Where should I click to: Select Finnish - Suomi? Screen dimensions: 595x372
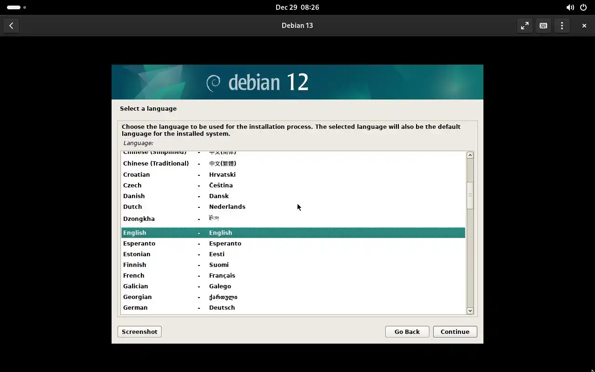pos(293,265)
